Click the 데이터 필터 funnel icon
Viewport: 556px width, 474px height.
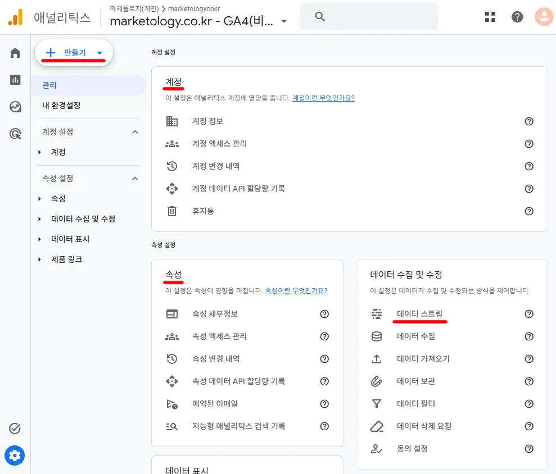pos(377,404)
